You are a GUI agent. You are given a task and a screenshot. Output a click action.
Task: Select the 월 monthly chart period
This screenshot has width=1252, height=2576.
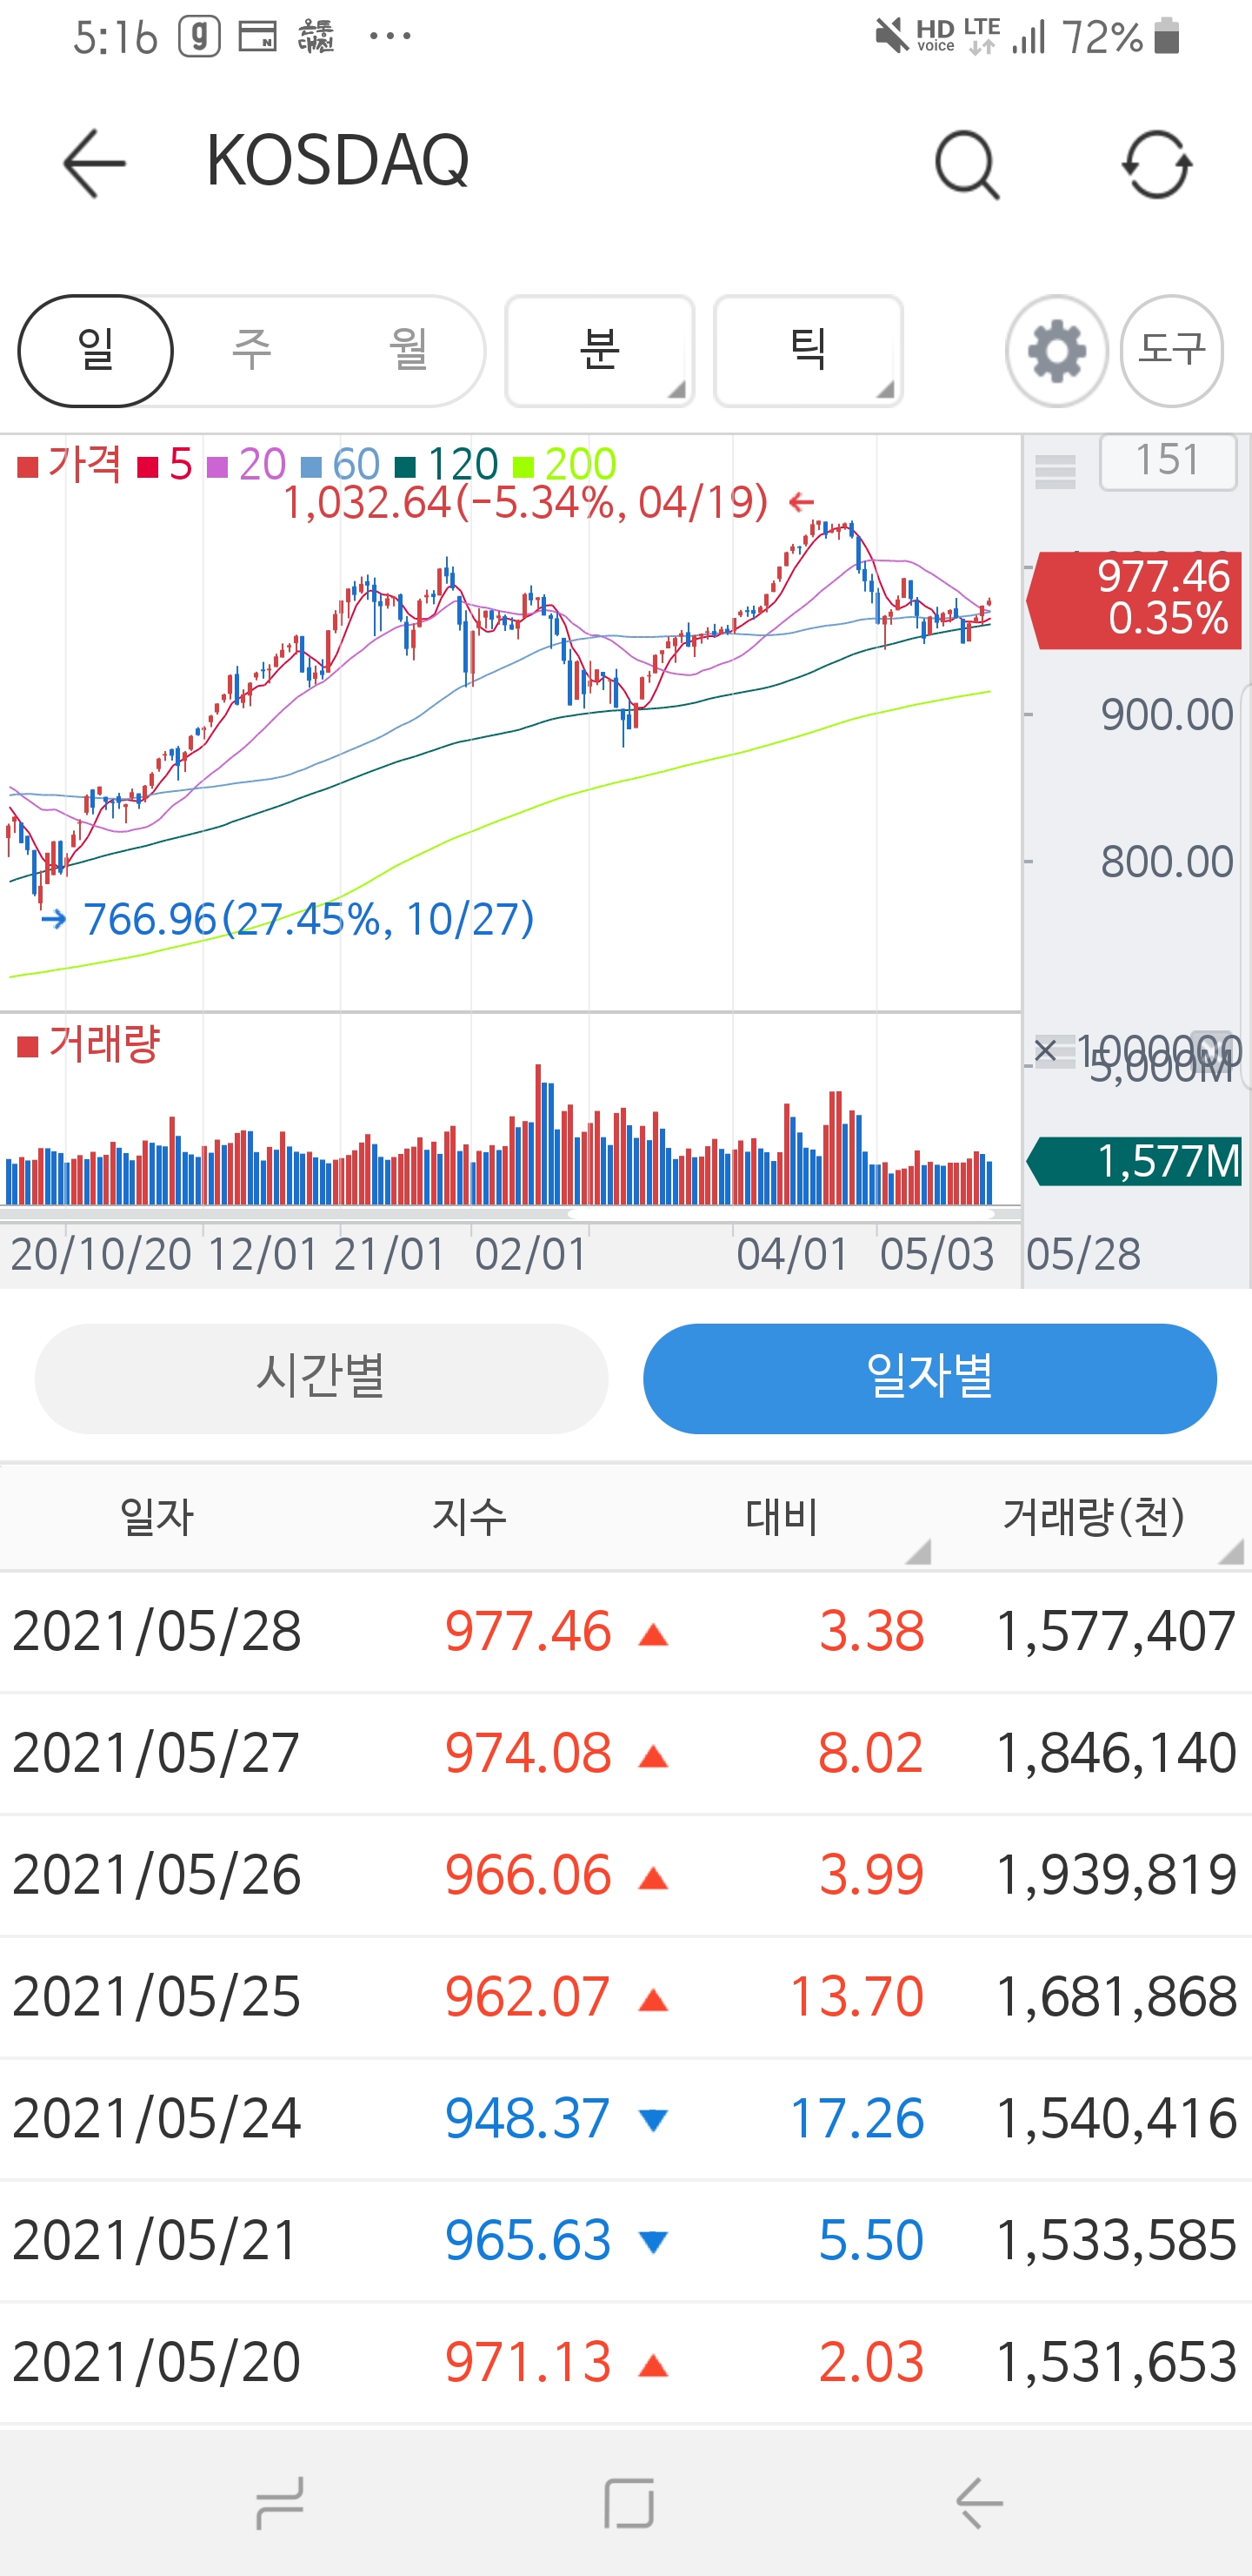(x=408, y=351)
